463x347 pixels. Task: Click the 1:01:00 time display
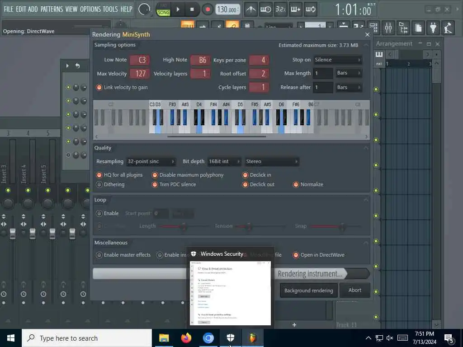353,10
